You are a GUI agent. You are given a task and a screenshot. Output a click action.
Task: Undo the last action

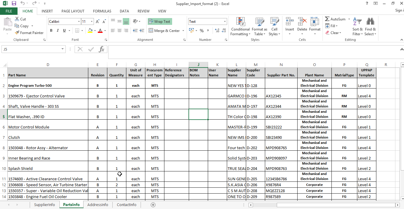(x=23, y=3)
